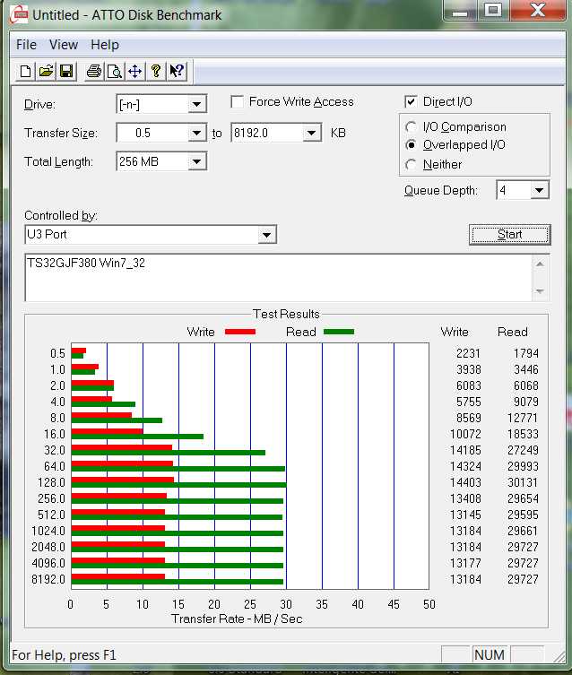The height and width of the screenshot is (675, 572).
Task: Click the ATTO application icon in title bar
Action: coord(19,15)
